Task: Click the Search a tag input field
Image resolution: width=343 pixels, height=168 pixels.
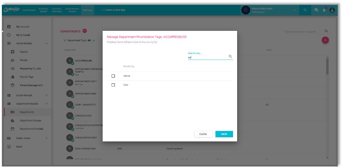Action: tap(207, 58)
